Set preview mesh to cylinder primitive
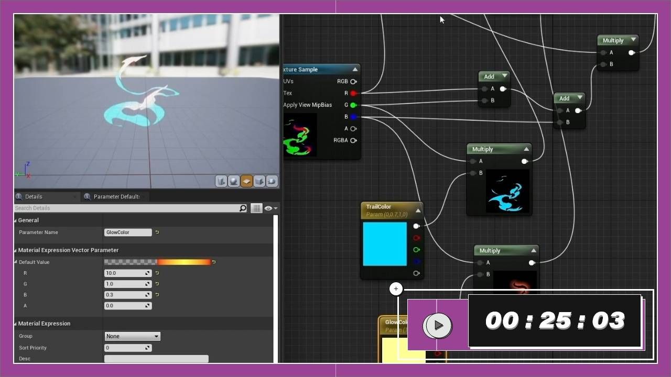Viewport: 671px width, 377px height. point(221,181)
